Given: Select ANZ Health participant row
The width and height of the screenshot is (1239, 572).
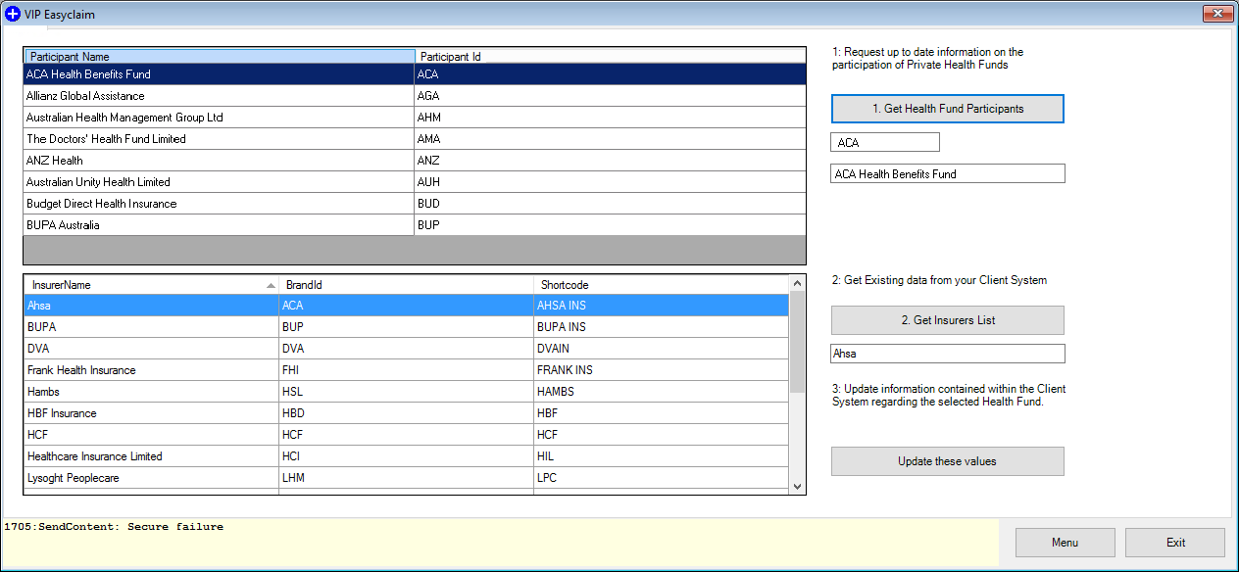Looking at the screenshot, I should [x=415, y=161].
